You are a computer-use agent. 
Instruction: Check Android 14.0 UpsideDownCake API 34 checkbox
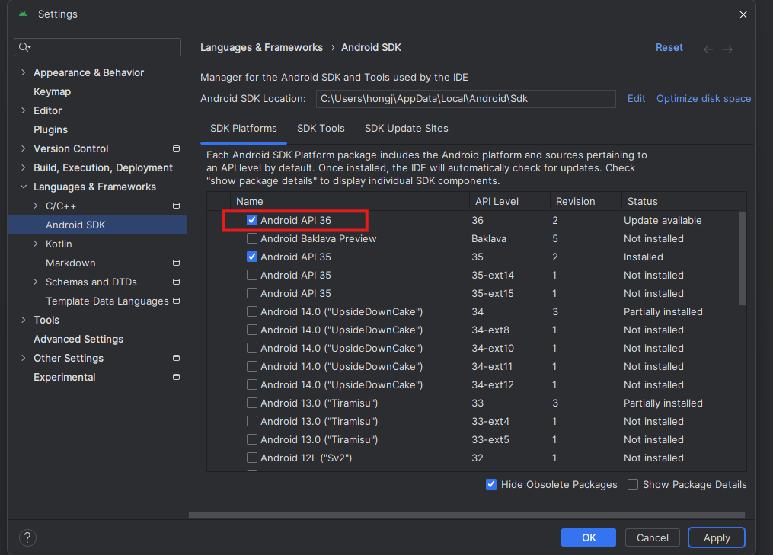click(252, 311)
